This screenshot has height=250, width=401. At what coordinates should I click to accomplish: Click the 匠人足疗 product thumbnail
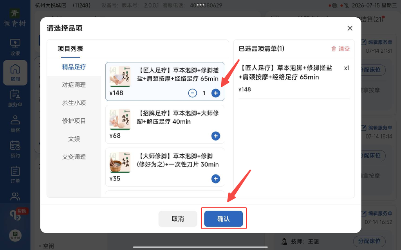(120, 76)
